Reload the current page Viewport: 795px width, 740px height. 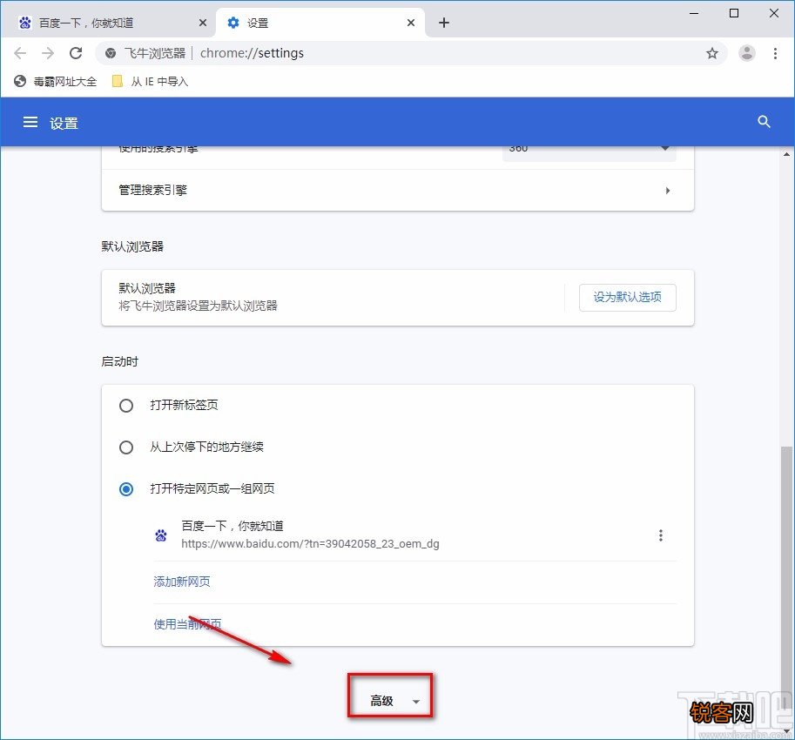76,53
